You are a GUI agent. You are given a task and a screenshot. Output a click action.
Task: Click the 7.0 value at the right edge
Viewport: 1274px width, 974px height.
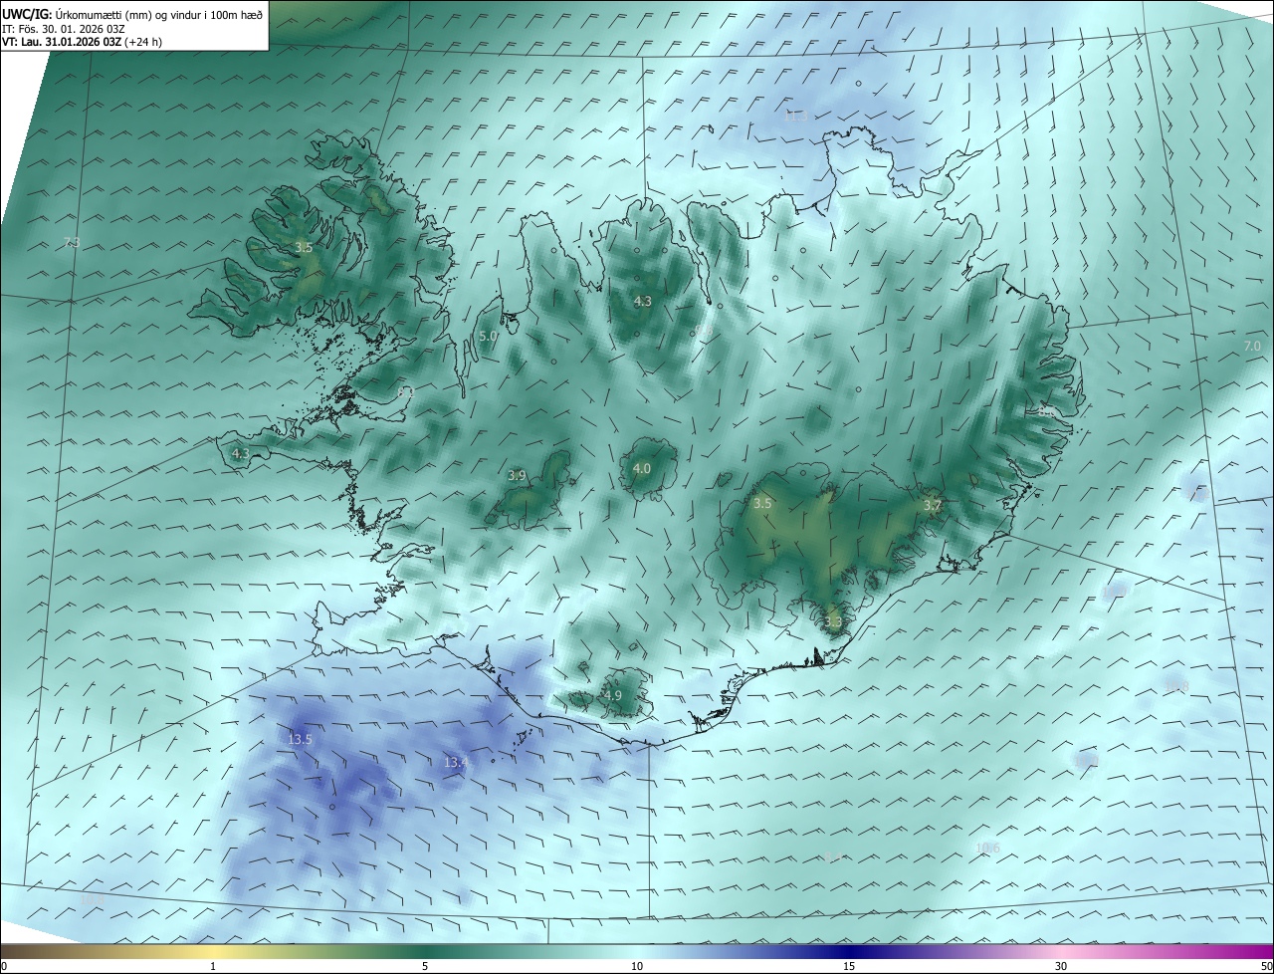pos(1252,346)
